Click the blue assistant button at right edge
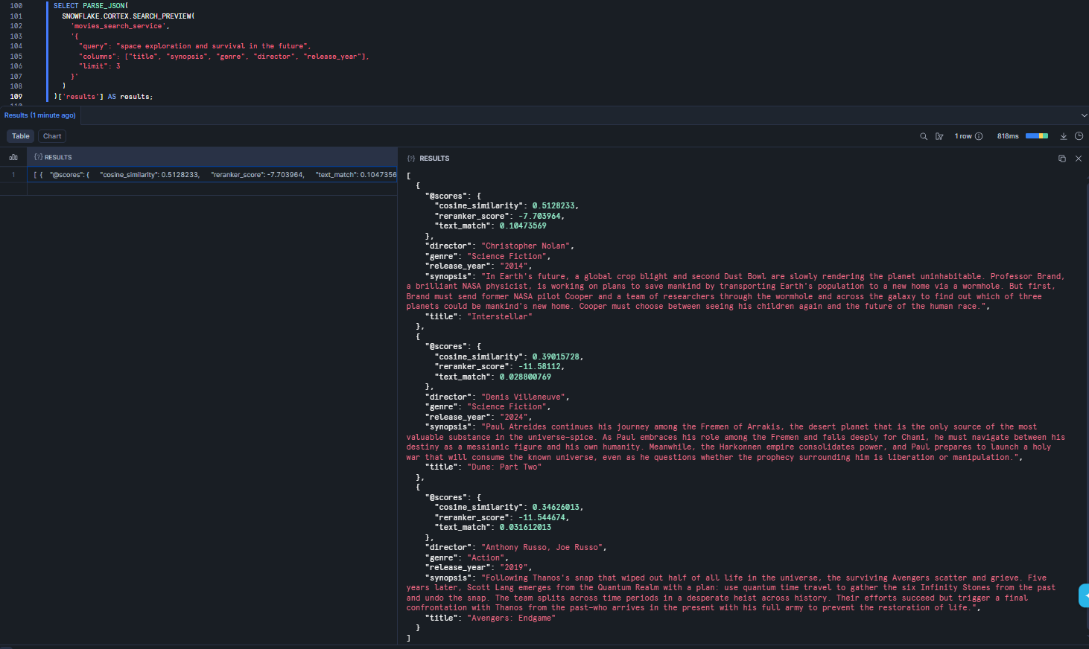 pyautogui.click(x=1084, y=595)
